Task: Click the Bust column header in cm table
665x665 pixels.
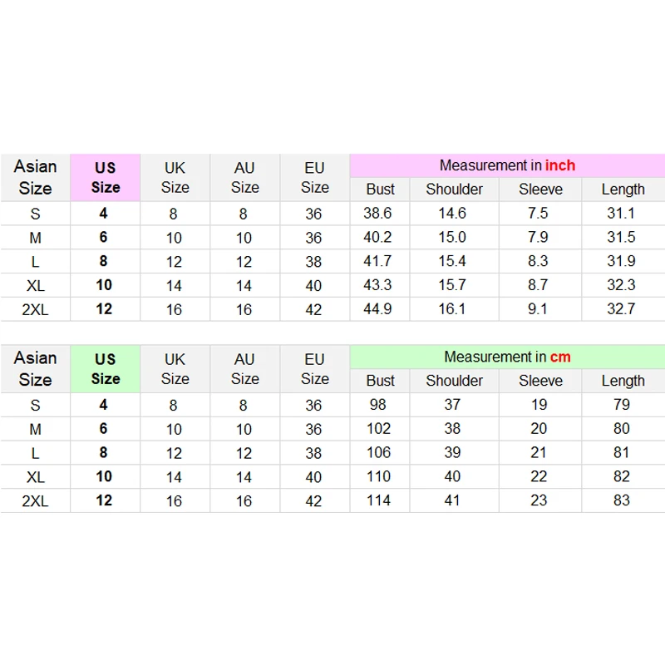Action: (381, 381)
